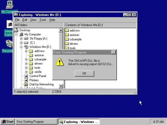Click the '1 object(s) selected' status text
The image size is (167, 125).
coord(26,92)
